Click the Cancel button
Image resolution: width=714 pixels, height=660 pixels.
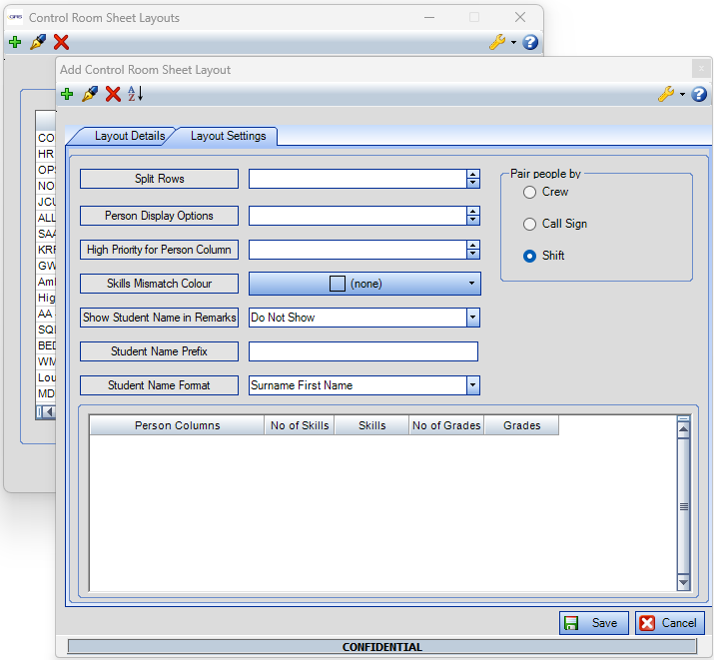pos(669,623)
